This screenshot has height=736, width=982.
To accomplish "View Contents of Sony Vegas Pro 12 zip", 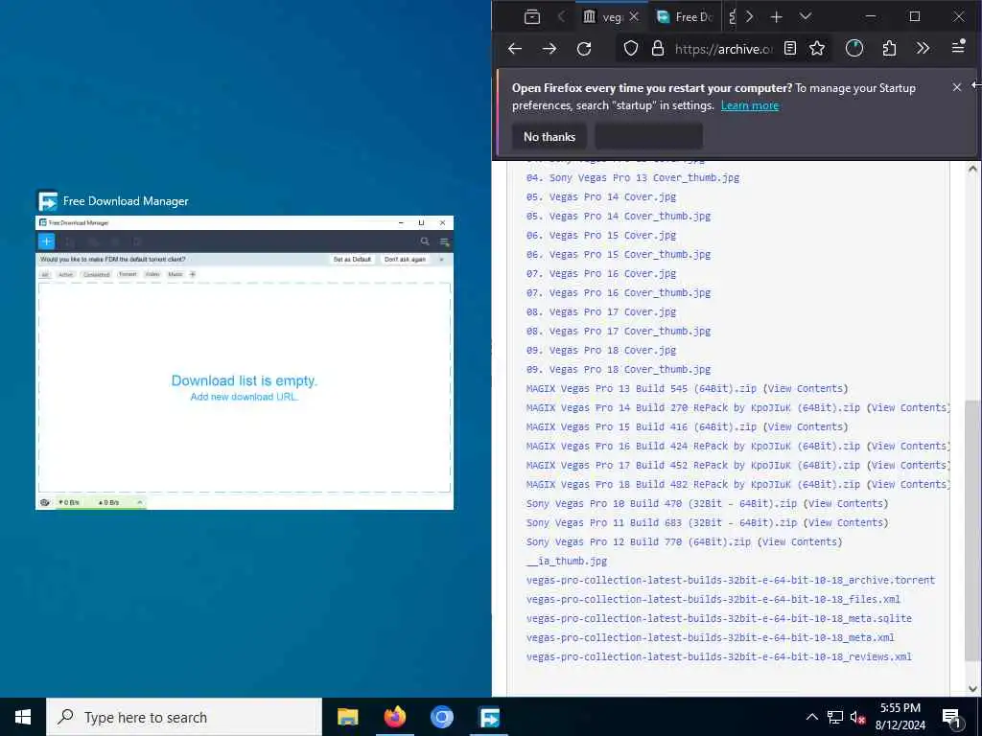I will 800,542.
